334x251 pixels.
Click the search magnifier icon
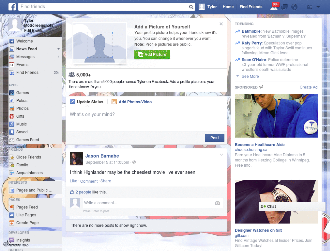[x=191, y=7]
